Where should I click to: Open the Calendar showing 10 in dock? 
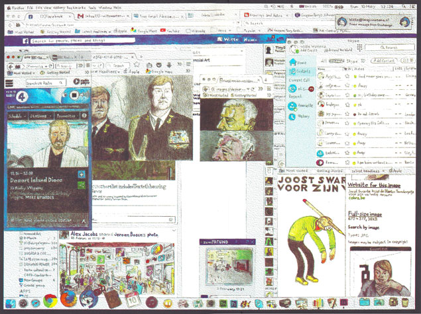click(x=133, y=300)
